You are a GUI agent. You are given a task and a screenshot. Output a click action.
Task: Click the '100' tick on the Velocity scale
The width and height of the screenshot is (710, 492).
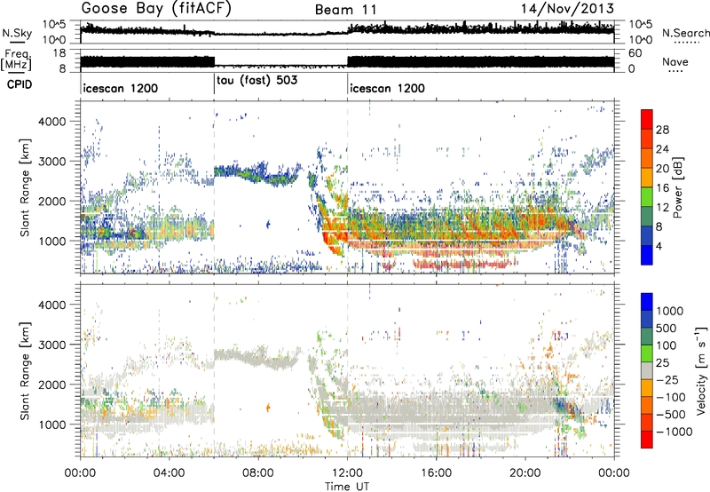[x=667, y=345]
